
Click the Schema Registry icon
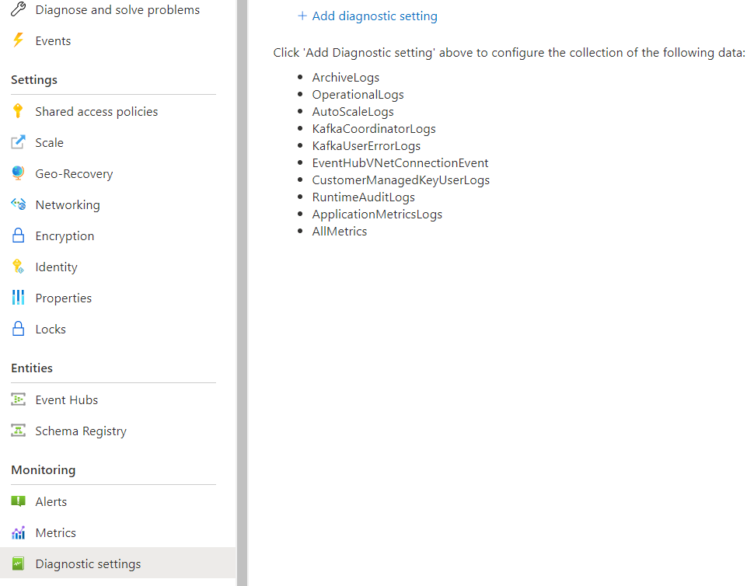point(19,431)
